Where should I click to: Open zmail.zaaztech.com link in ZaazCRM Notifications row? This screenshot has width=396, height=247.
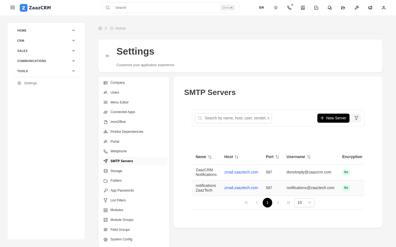241,172
